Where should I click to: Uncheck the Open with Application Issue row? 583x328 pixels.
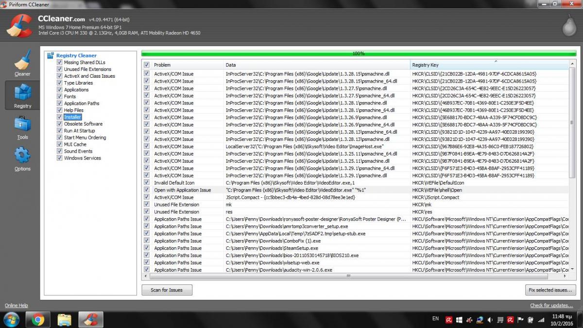point(147,190)
